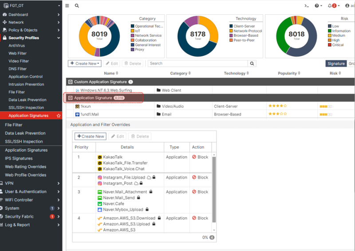Open the top bar search magnifier

(77, 6)
